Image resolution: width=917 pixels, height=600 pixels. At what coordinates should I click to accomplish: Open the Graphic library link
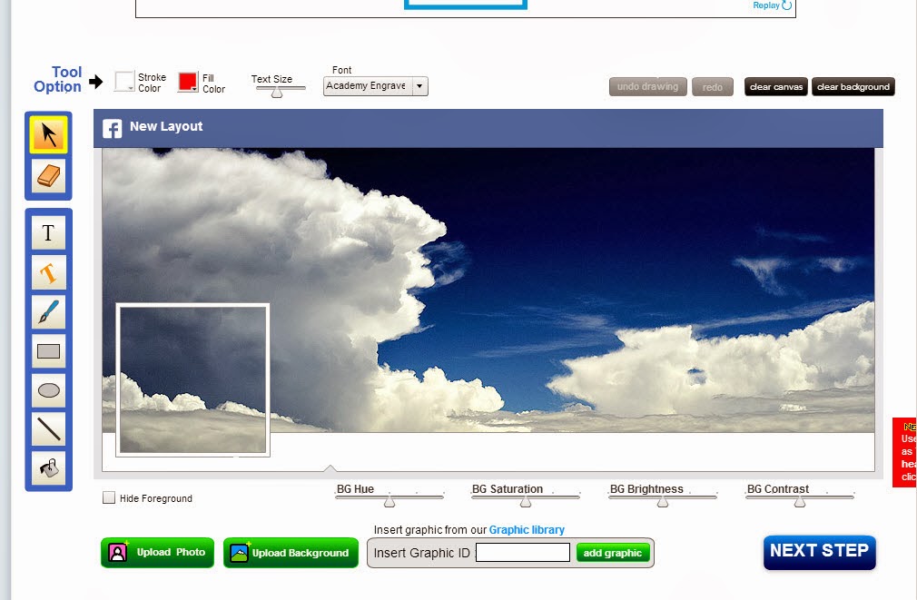tap(527, 530)
